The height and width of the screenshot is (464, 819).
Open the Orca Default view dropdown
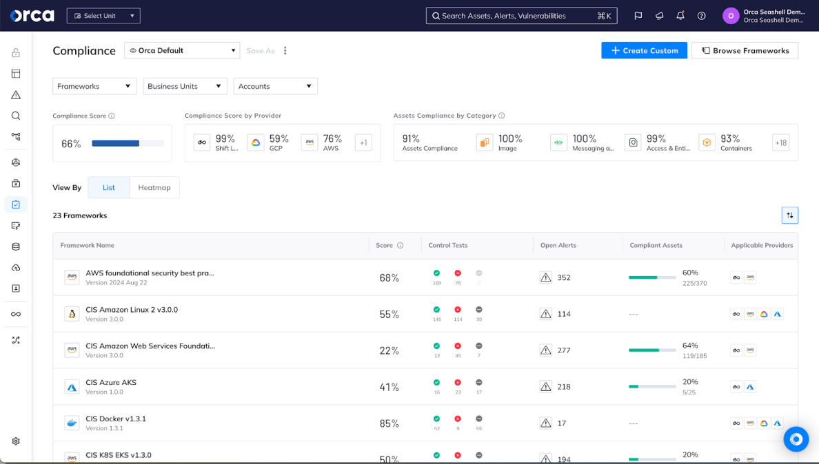pyautogui.click(x=182, y=50)
